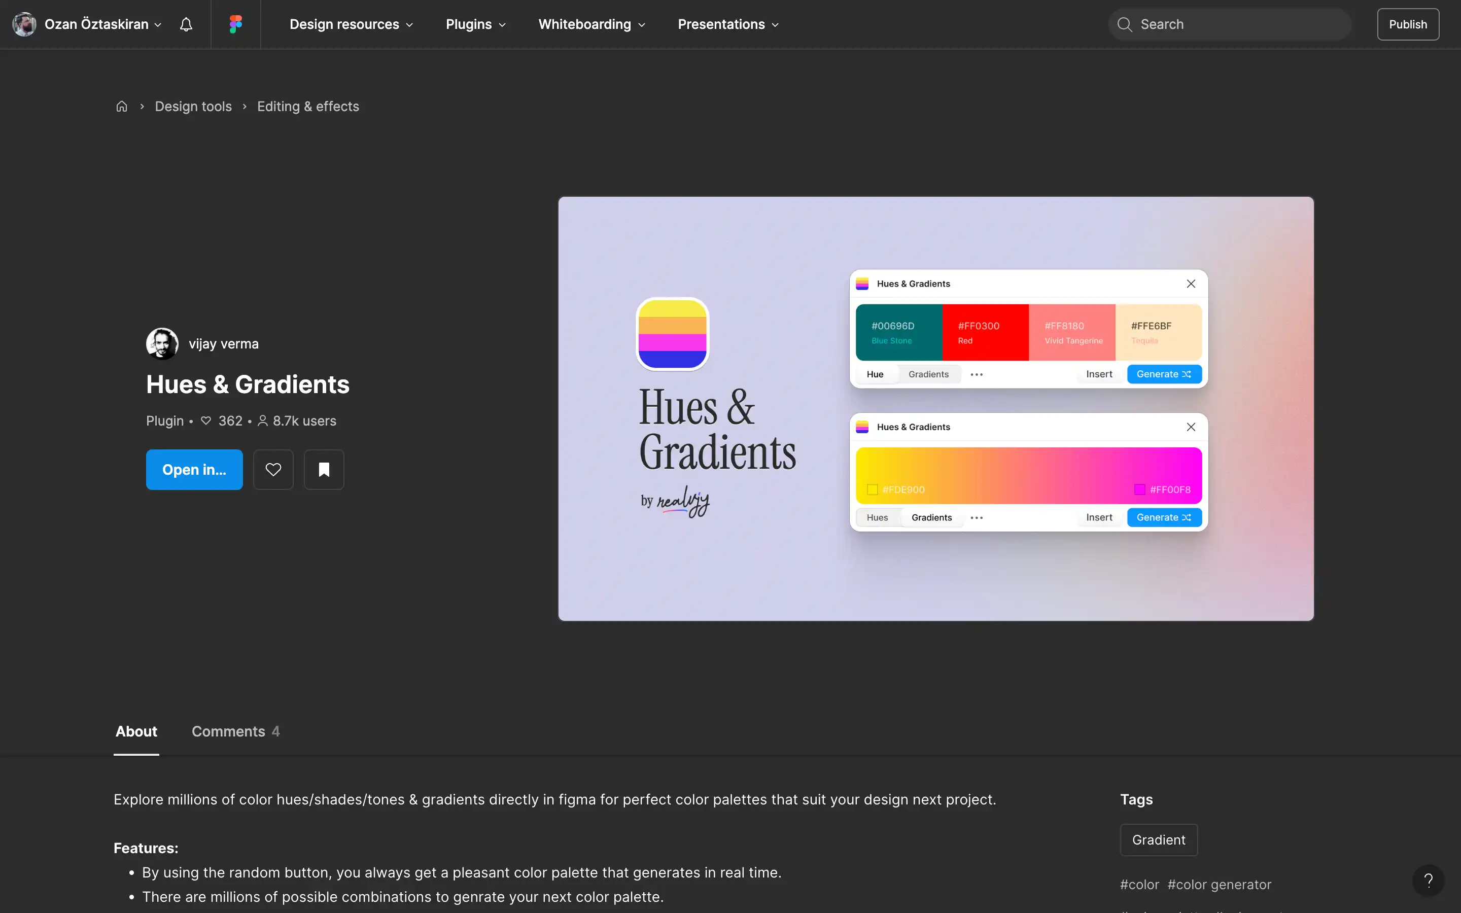This screenshot has height=913, width=1461.
Task: Switch to the About tab
Action: pyautogui.click(x=136, y=731)
